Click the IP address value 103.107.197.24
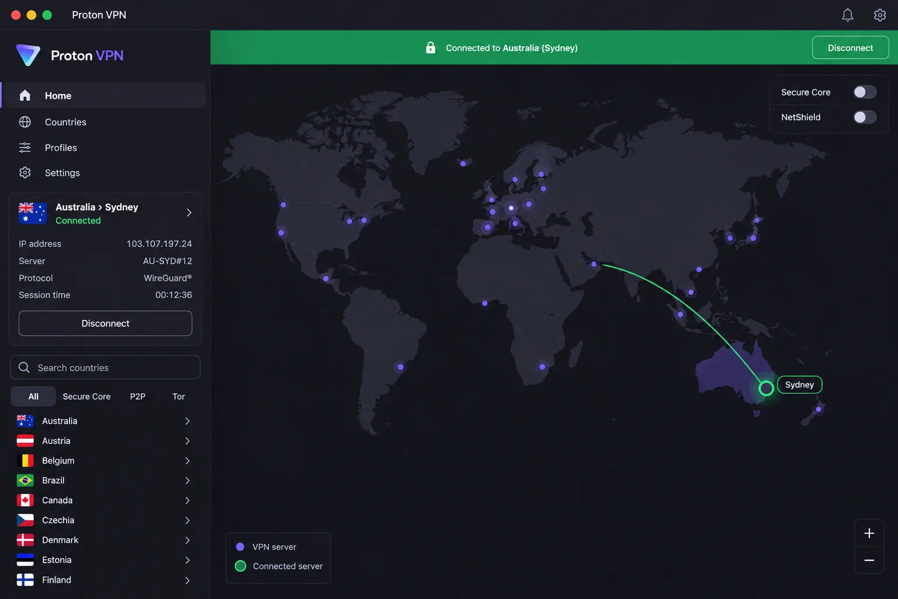898x599 pixels. pos(159,244)
